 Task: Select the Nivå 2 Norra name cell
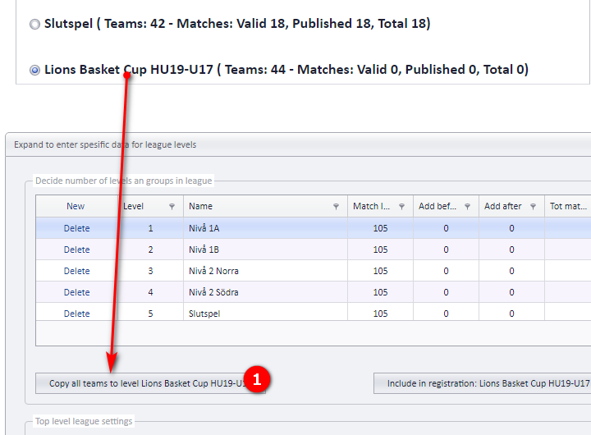coord(265,271)
